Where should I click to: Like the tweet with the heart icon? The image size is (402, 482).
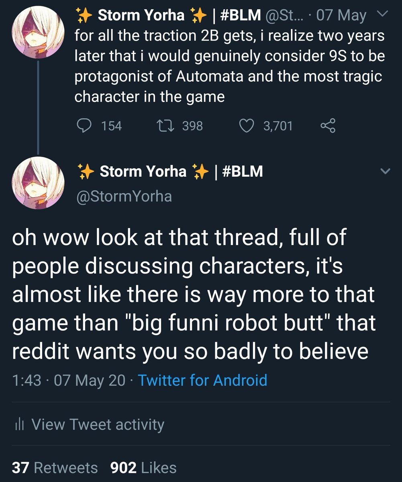pos(248,127)
